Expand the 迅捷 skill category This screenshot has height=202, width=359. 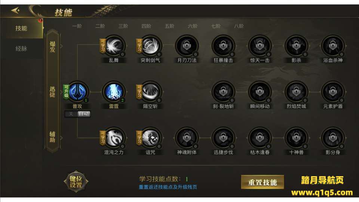tap(53, 92)
